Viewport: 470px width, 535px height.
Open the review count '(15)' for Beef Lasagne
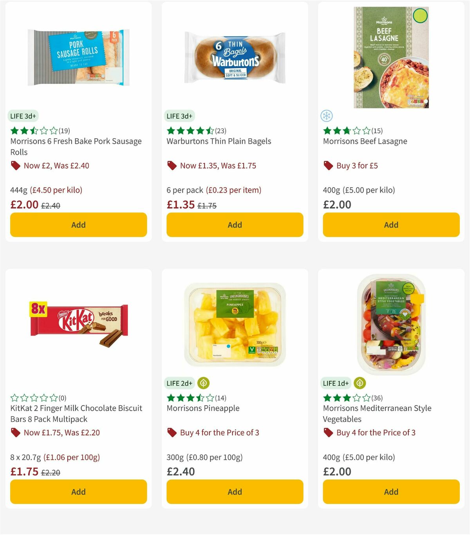tap(377, 130)
